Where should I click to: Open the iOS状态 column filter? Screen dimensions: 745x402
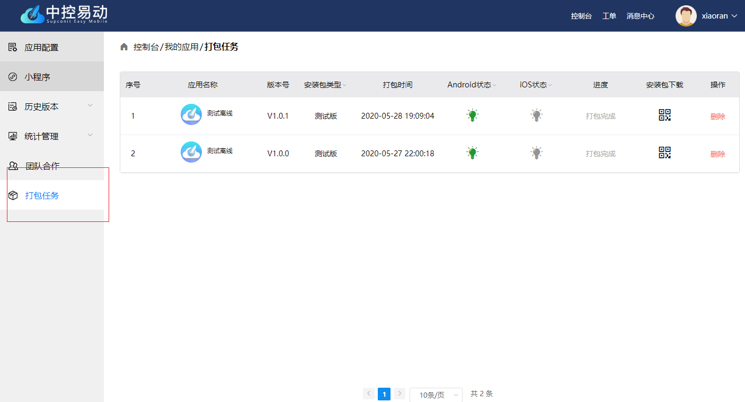[x=550, y=85]
